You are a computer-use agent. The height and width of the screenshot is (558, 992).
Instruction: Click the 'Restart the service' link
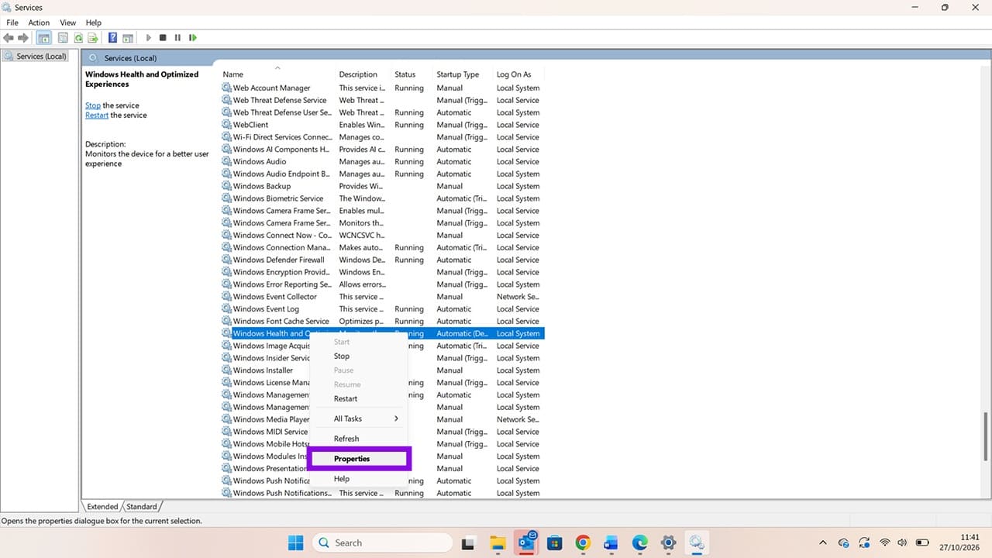click(x=97, y=115)
